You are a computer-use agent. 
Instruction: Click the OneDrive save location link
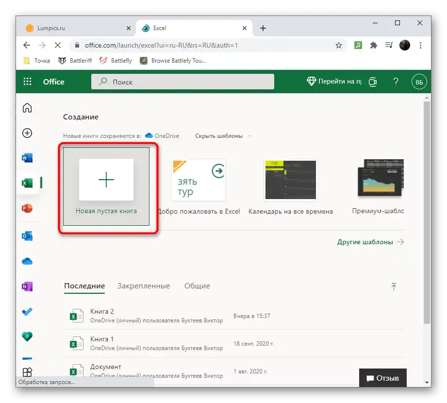[162, 136]
